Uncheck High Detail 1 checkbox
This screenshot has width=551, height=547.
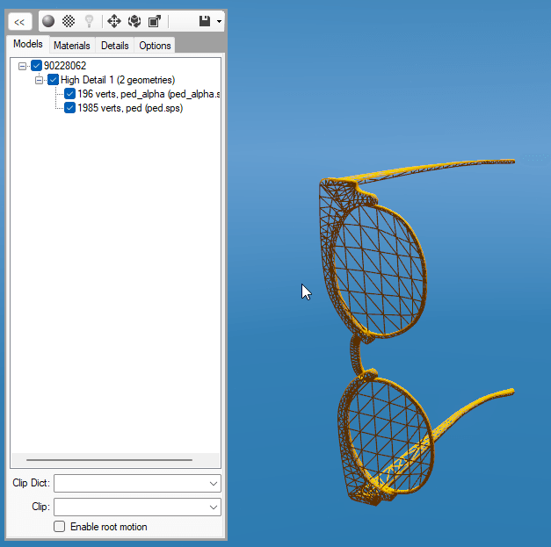pos(53,80)
